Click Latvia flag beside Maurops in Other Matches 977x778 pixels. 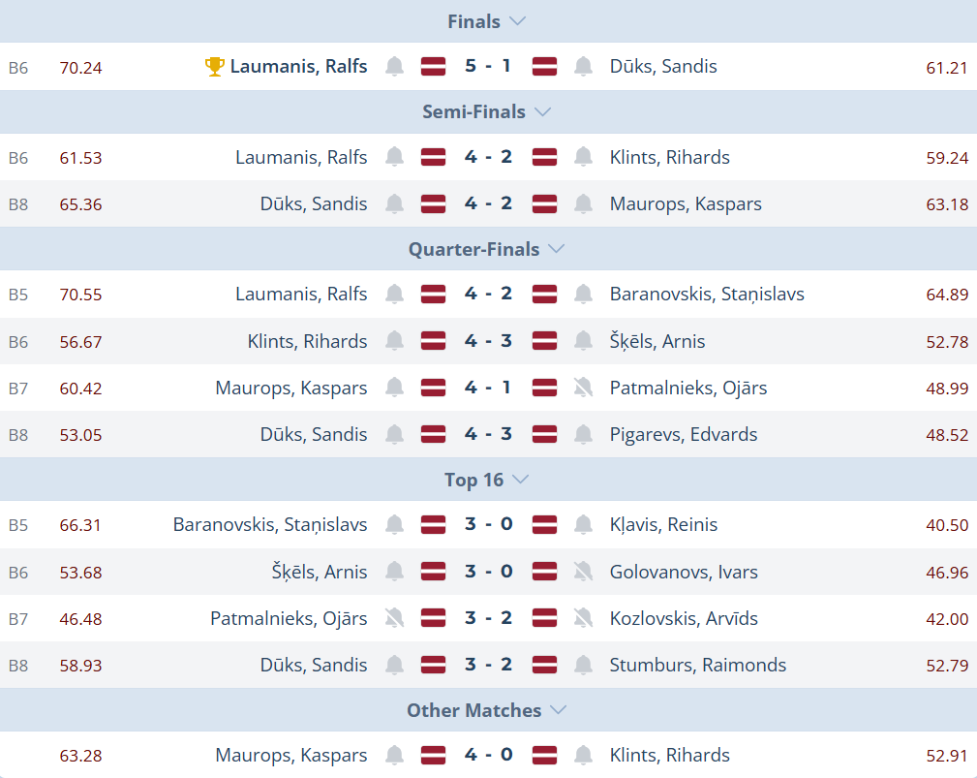tap(433, 756)
